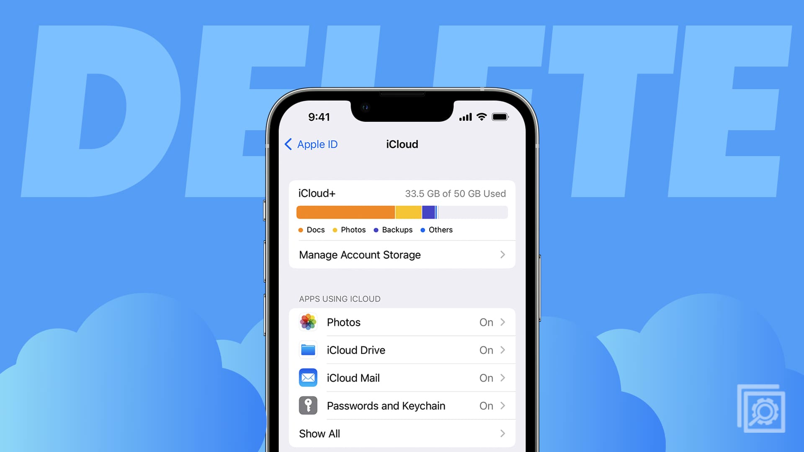Open iCloud settings page
The height and width of the screenshot is (452, 804).
(402, 144)
